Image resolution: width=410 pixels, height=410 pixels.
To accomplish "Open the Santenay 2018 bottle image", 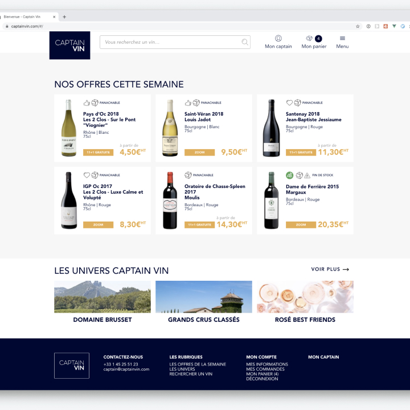I will point(272,128).
